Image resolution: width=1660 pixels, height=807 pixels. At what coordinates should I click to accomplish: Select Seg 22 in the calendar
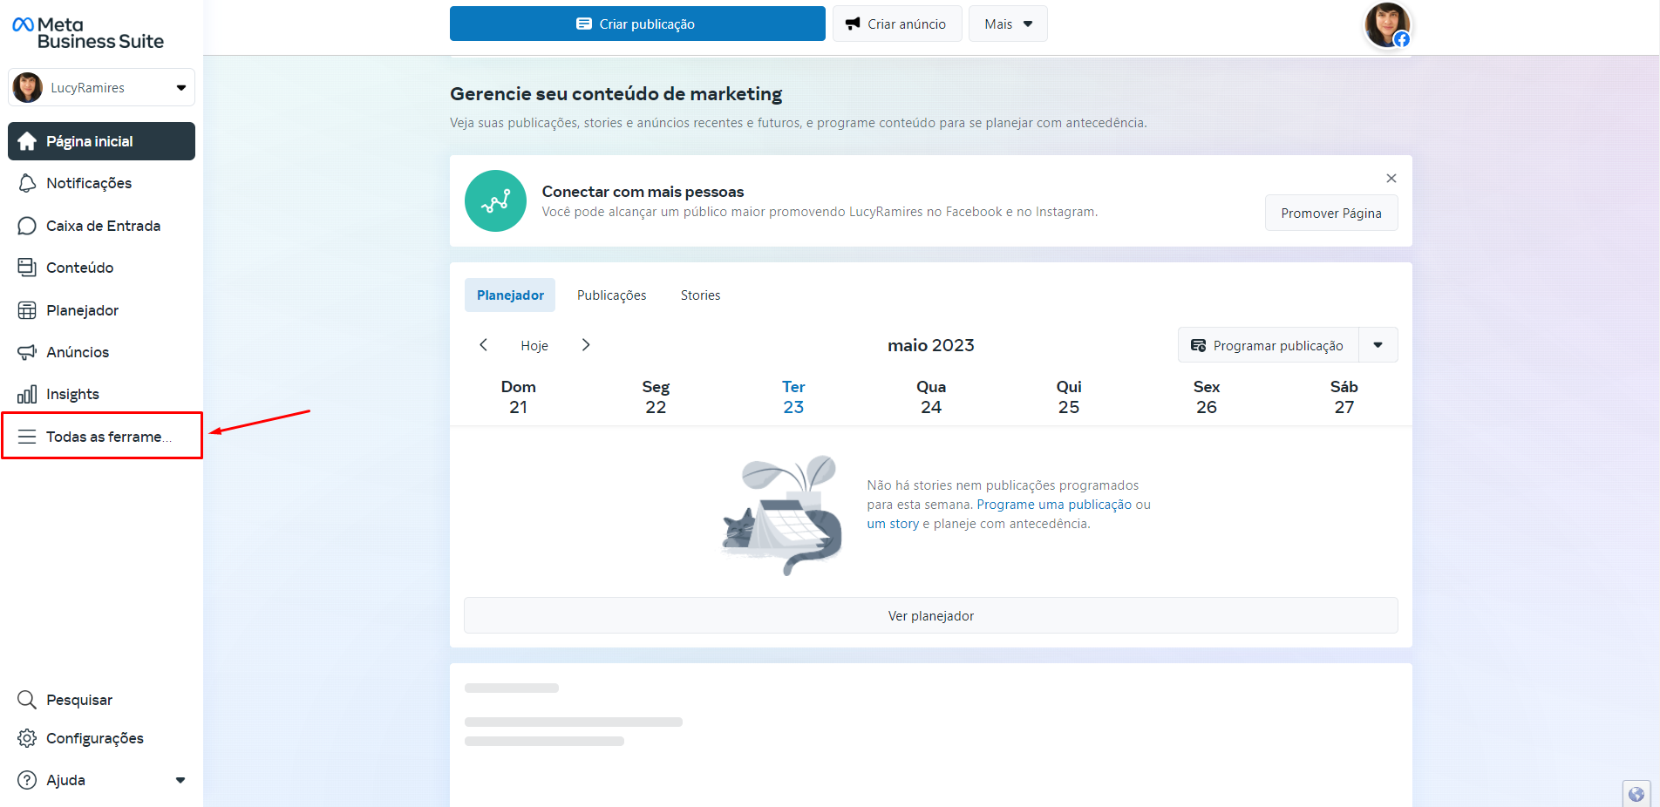(656, 397)
